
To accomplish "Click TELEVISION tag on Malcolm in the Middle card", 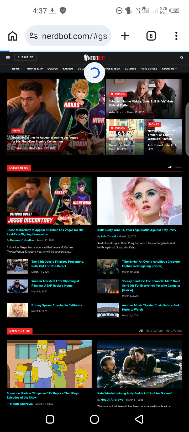I will (x=118, y=94).
